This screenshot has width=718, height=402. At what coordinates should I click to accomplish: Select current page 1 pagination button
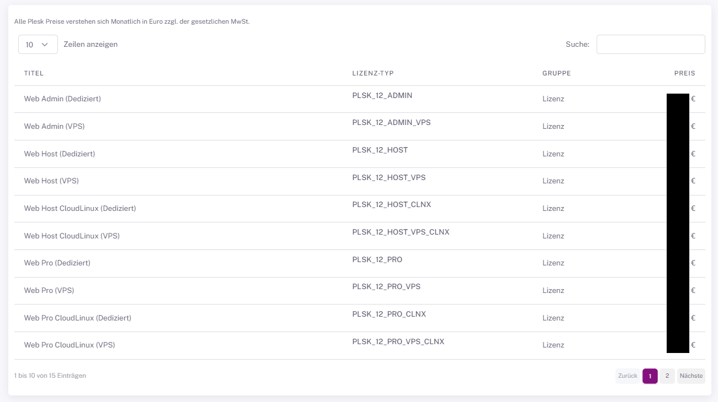650,376
